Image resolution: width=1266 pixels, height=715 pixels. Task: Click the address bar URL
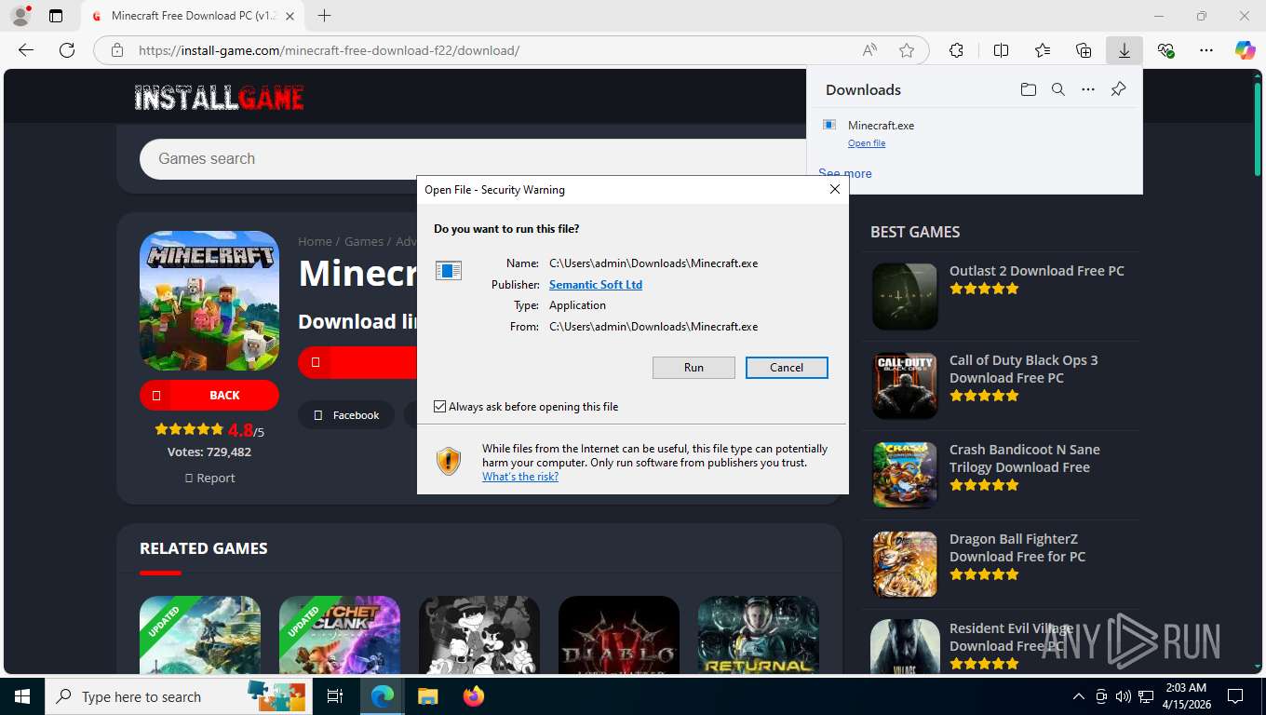tap(329, 50)
